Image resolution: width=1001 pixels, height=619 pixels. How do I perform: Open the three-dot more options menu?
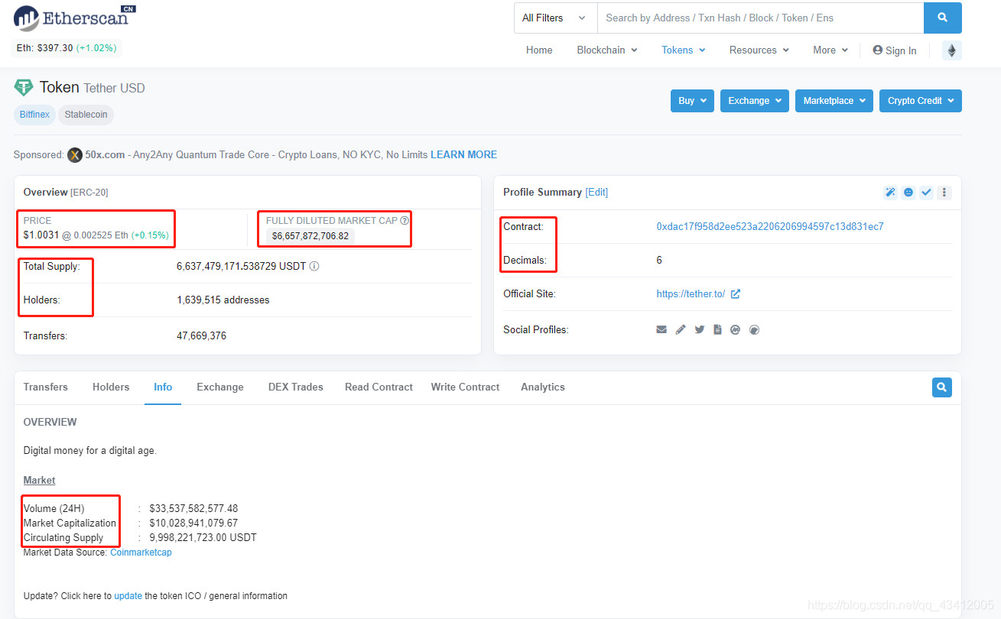click(x=944, y=193)
